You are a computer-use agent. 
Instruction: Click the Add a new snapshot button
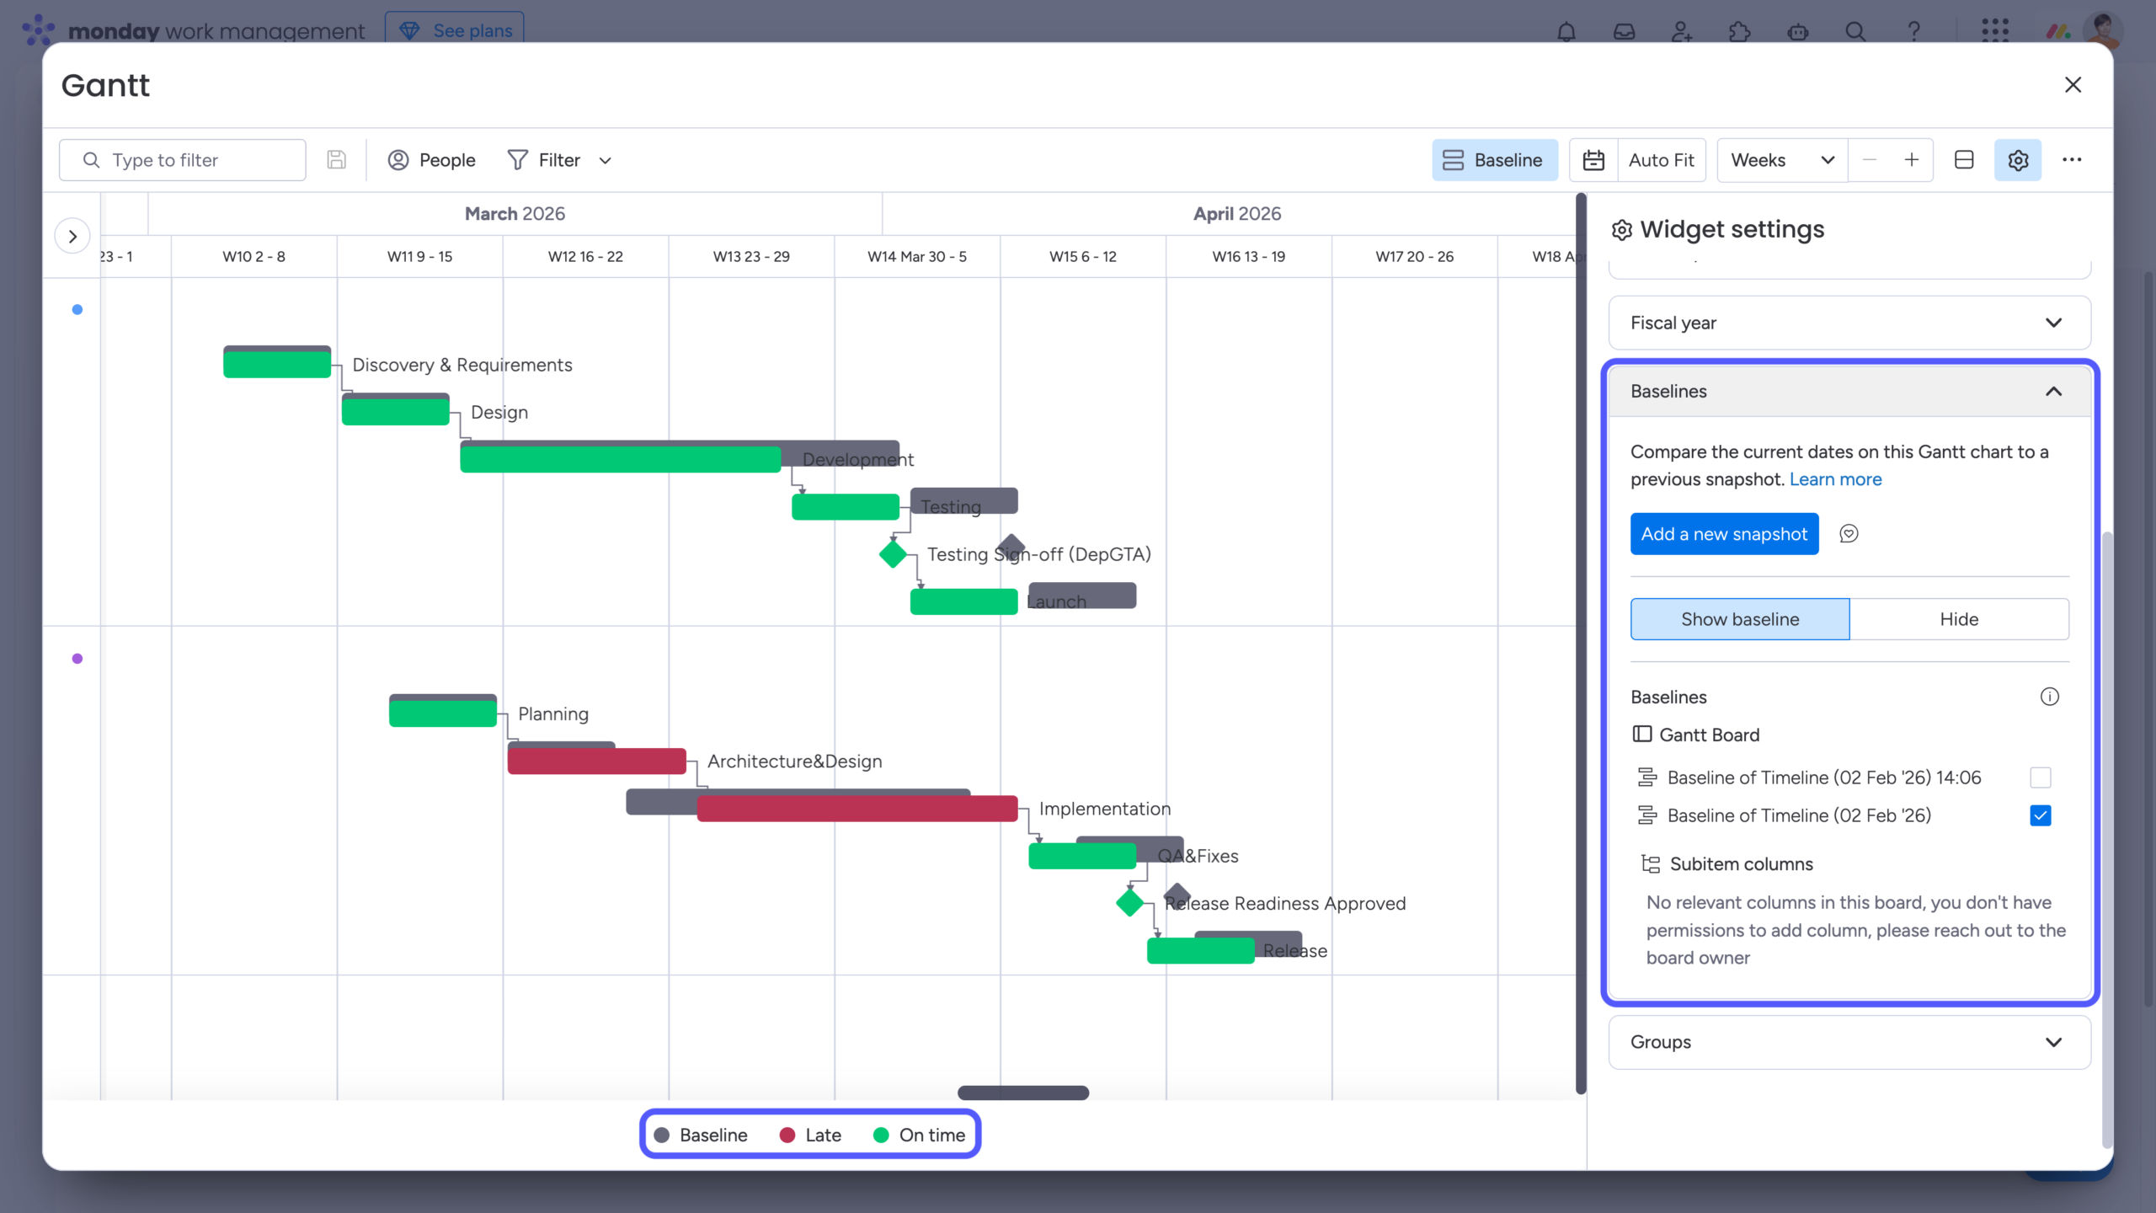pyautogui.click(x=1725, y=533)
